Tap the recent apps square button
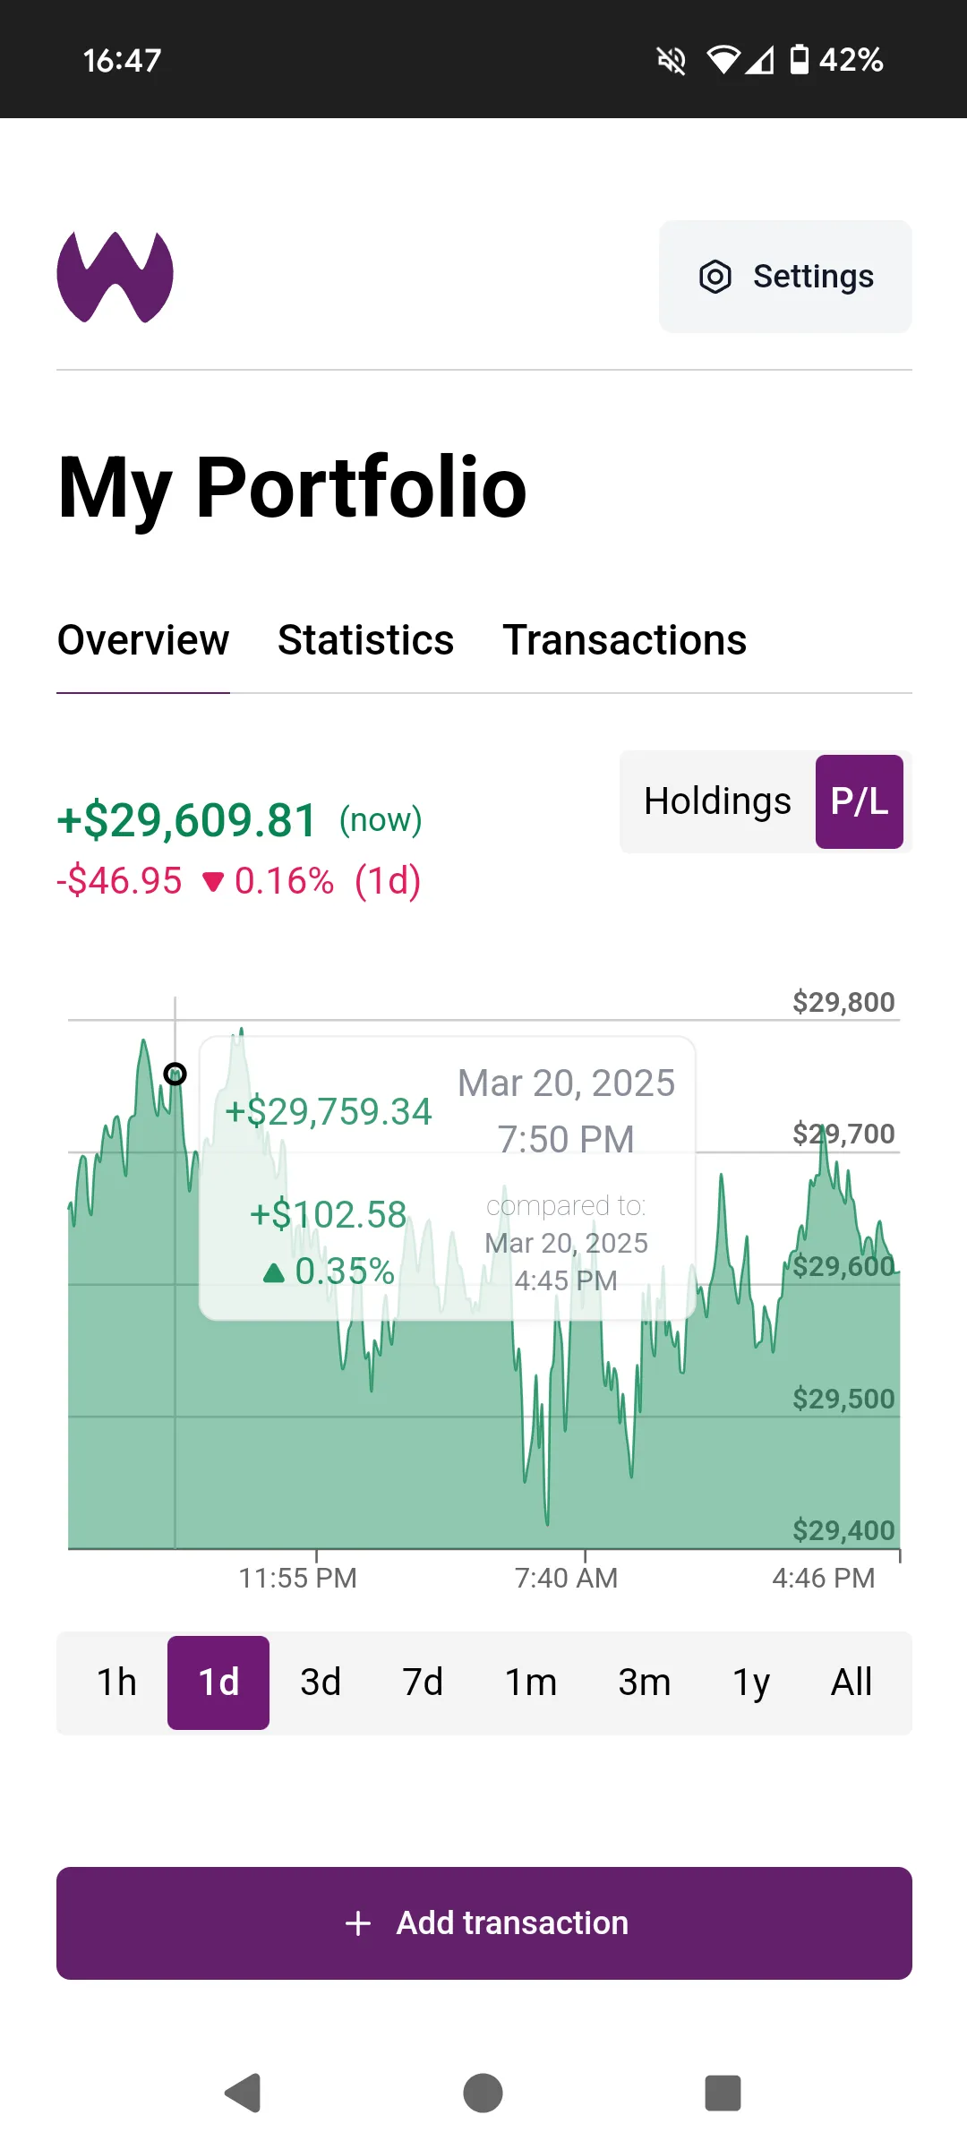This screenshot has width=967, height=2149. click(723, 2093)
